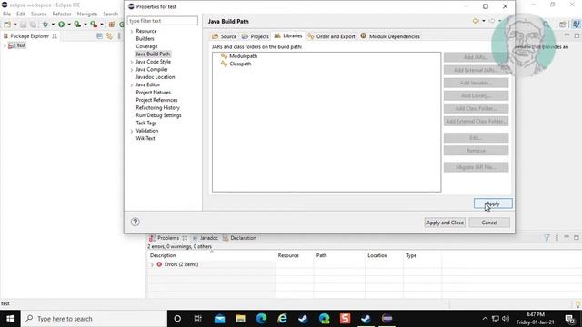Click the Filters funnel icon in the Problems view
Screen dimensions: 582x327
(x=547, y=238)
